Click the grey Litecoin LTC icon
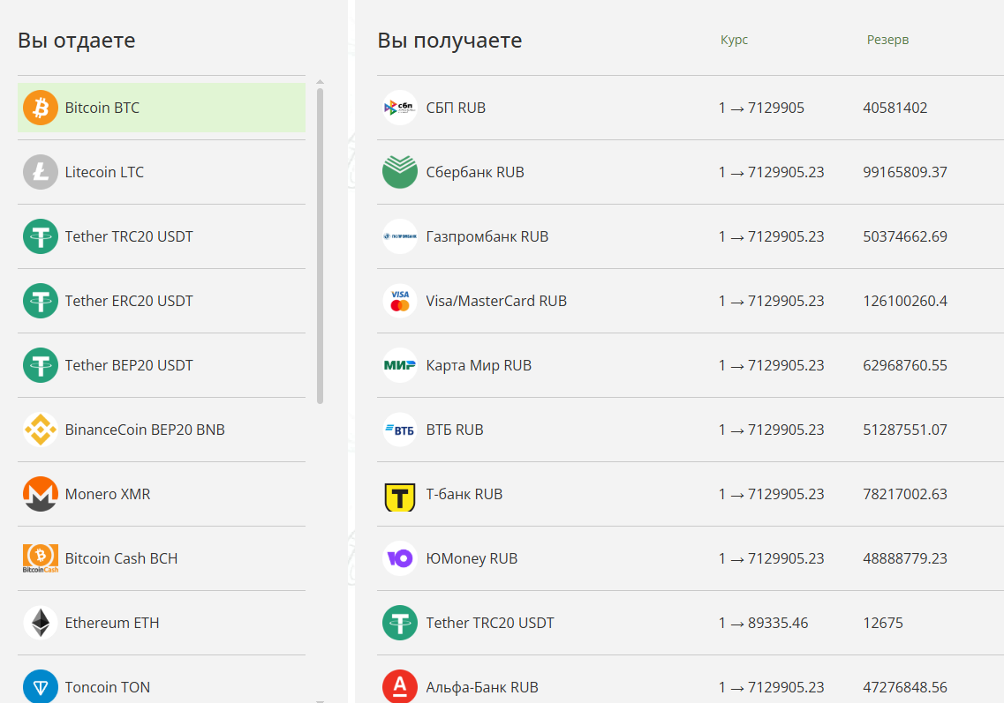 coord(41,172)
